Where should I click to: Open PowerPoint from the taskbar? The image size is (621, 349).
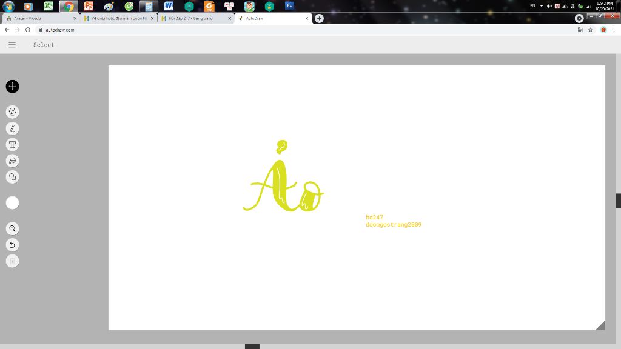(89, 6)
